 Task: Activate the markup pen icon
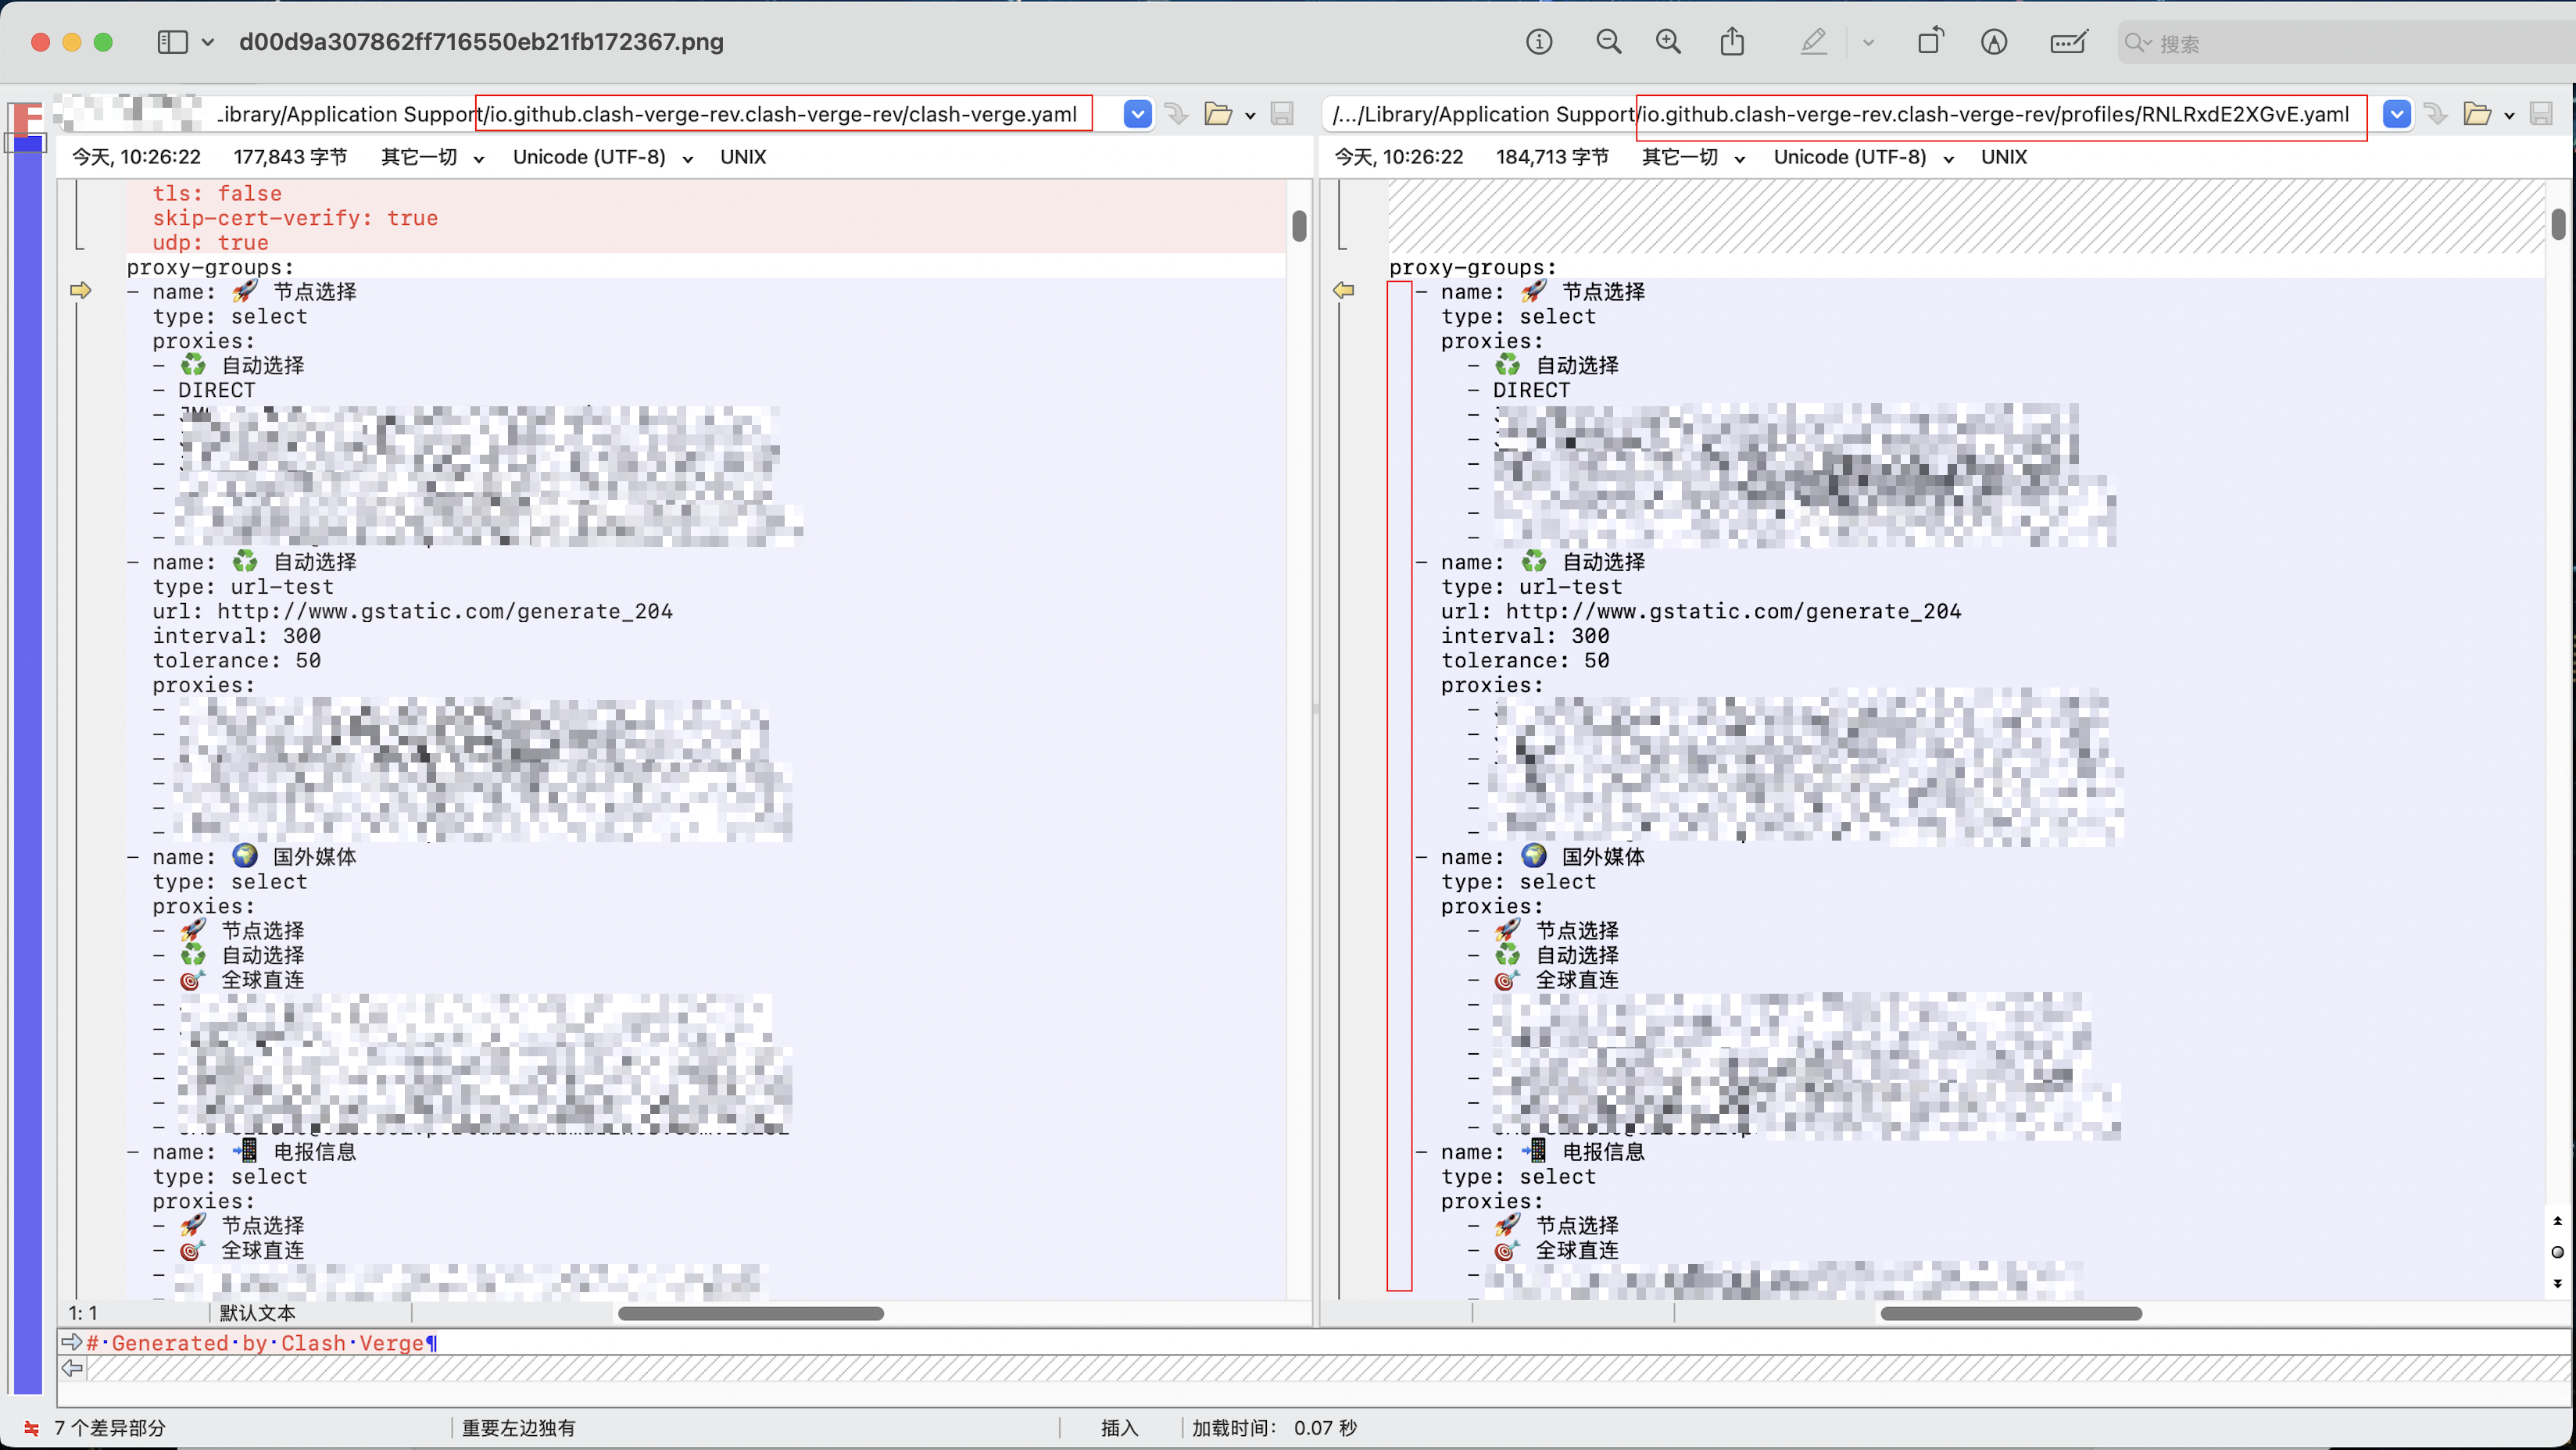coord(1814,42)
